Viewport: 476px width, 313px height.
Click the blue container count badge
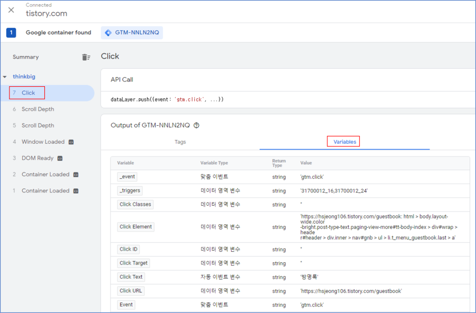coord(11,32)
